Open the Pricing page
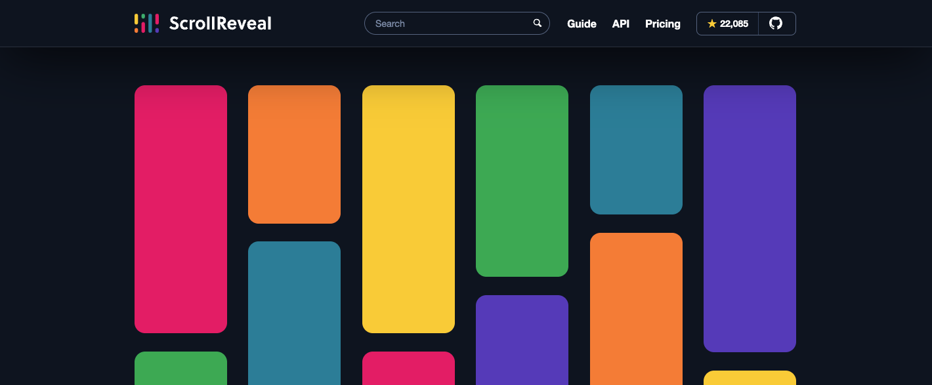The width and height of the screenshot is (932, 385). point(663,24)
